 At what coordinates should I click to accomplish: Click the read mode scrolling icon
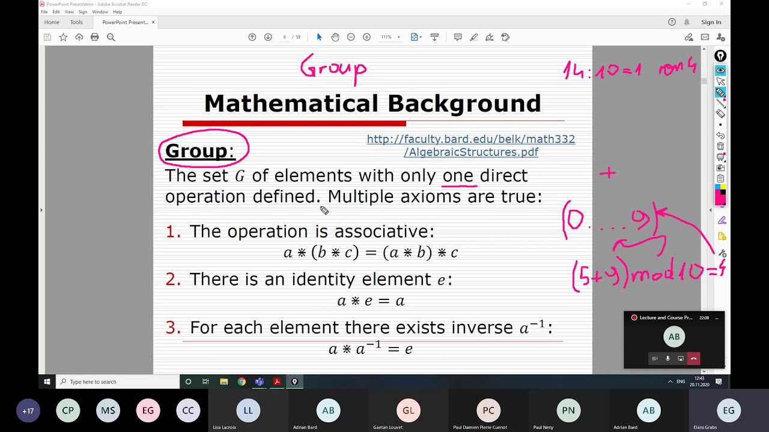point(434,37)
